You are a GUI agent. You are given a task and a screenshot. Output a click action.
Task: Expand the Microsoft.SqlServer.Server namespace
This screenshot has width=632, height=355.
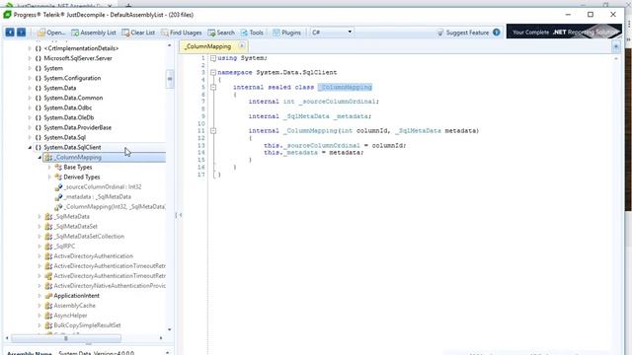[x=30, y=58]
